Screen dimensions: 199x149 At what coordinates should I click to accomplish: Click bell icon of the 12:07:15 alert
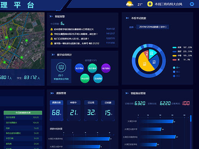pyautogui.click(x=52, y=39)
